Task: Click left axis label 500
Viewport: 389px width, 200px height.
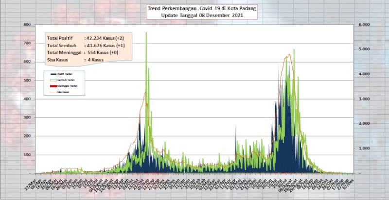Action: pos(27,81)
